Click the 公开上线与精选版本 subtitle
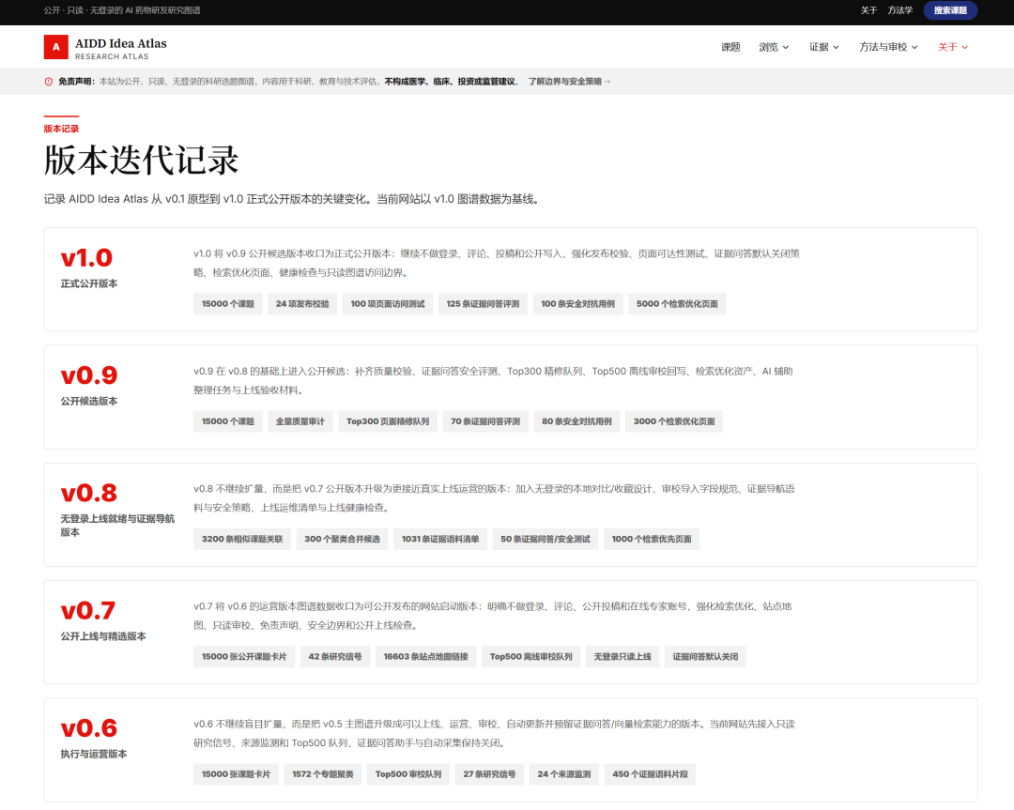Viewport: 1014px width, 810px height. coord(103,636)
